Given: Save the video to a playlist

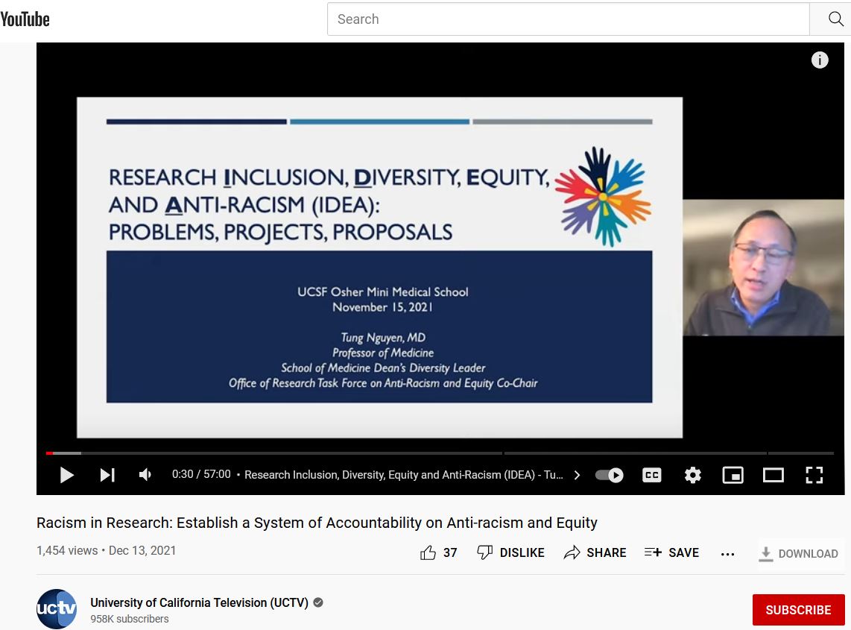Looking at the screenshot, I should (671, 553).
